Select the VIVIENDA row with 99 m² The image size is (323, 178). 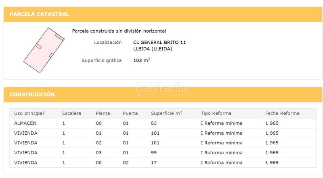click(163, 153)
